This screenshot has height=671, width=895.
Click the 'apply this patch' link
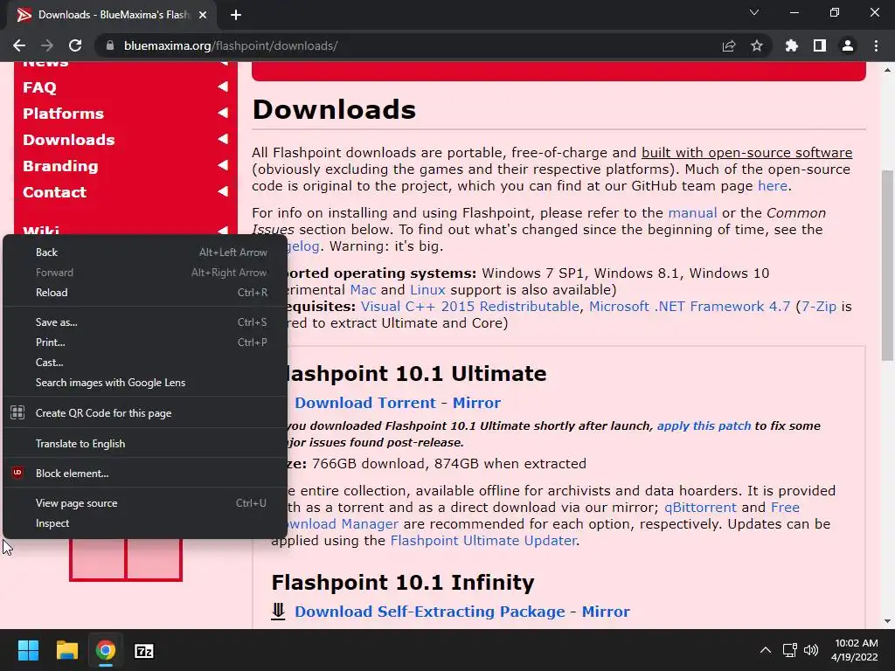704,425
